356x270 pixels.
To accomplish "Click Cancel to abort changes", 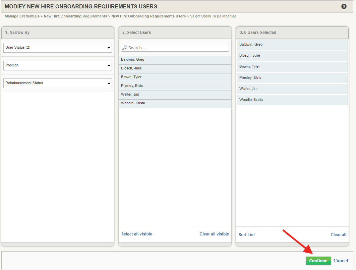I will (341, 261).
